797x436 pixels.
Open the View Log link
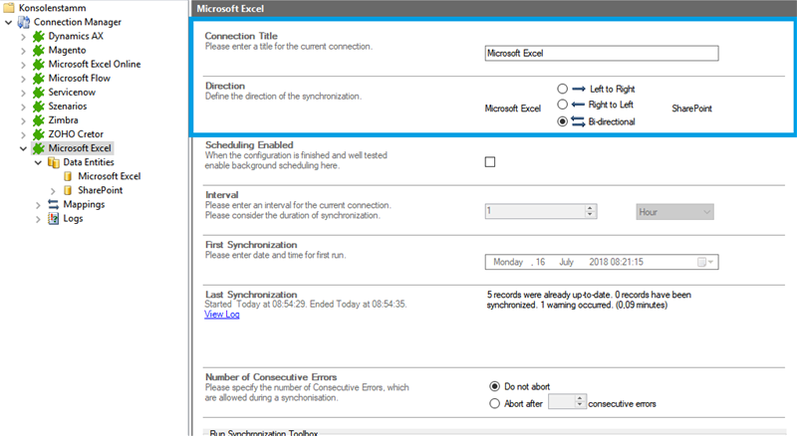(221, 314)
